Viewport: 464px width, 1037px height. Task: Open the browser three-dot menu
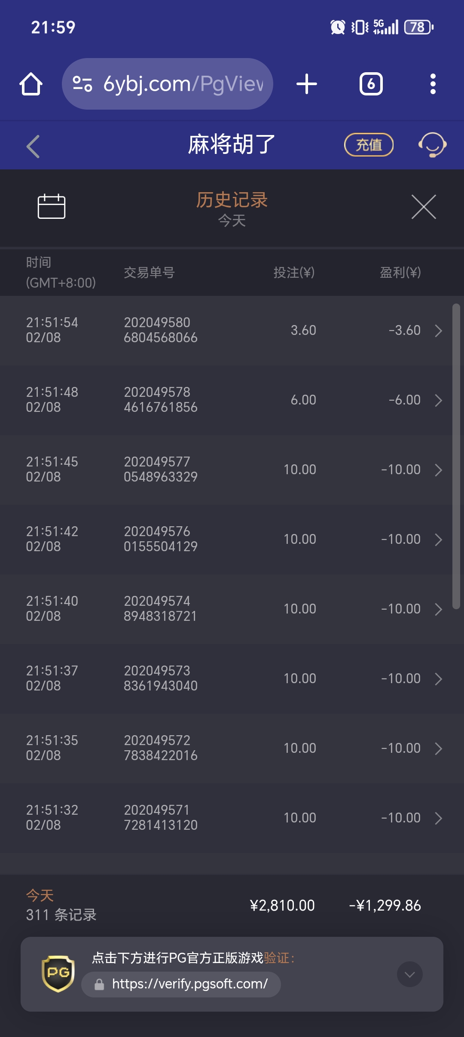point(433,84)
